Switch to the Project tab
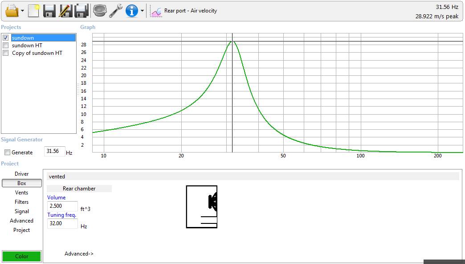This screenshot has width=465, height=264. [22, 230]
